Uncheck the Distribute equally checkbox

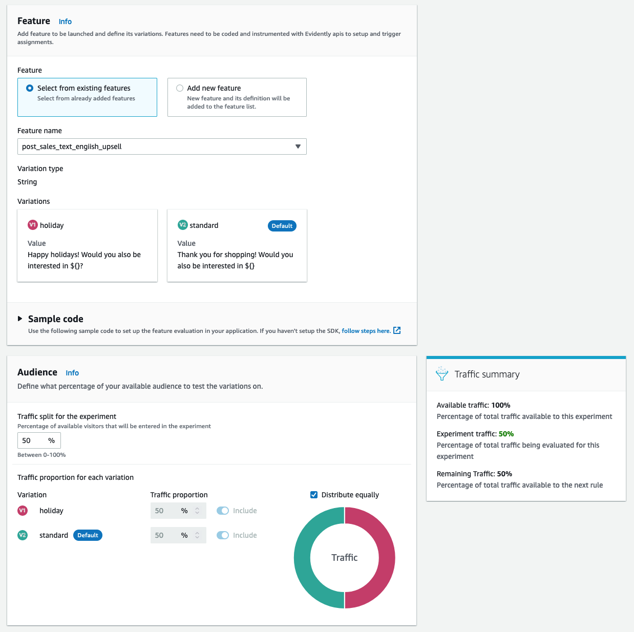click(313, 494)
